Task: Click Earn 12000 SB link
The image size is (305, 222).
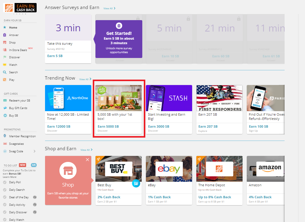Action: 59,126
